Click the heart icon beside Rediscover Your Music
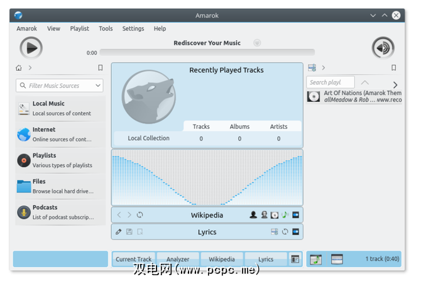The height and width of the screenshot is (284, 421). coord(257,43)
